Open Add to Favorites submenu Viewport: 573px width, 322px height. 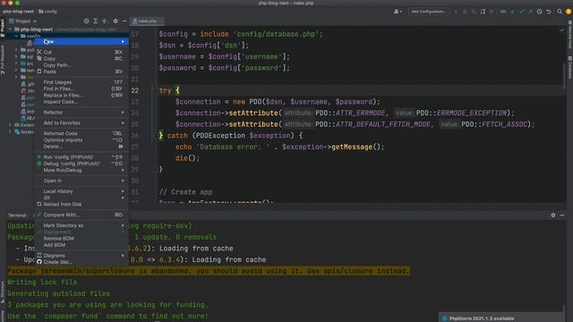81,123
